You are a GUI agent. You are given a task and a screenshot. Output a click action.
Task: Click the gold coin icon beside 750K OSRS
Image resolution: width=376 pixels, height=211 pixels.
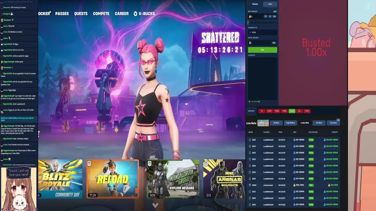tap(294, 185)
